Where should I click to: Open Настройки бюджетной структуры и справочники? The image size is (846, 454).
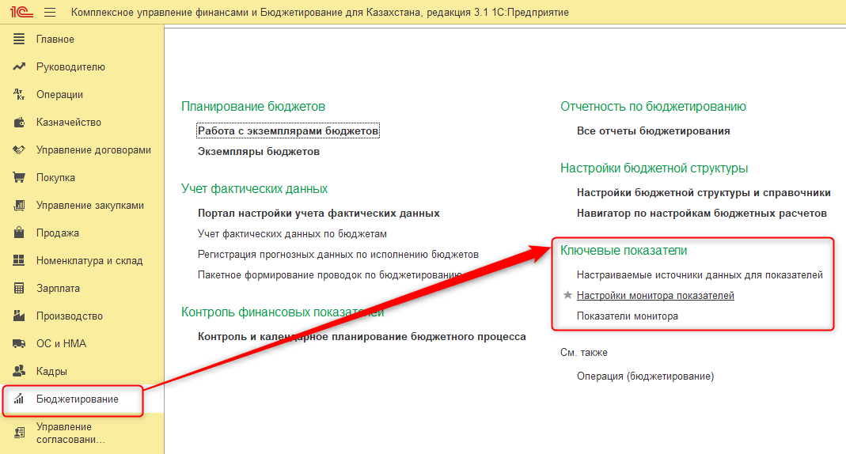tap(704, 192)
